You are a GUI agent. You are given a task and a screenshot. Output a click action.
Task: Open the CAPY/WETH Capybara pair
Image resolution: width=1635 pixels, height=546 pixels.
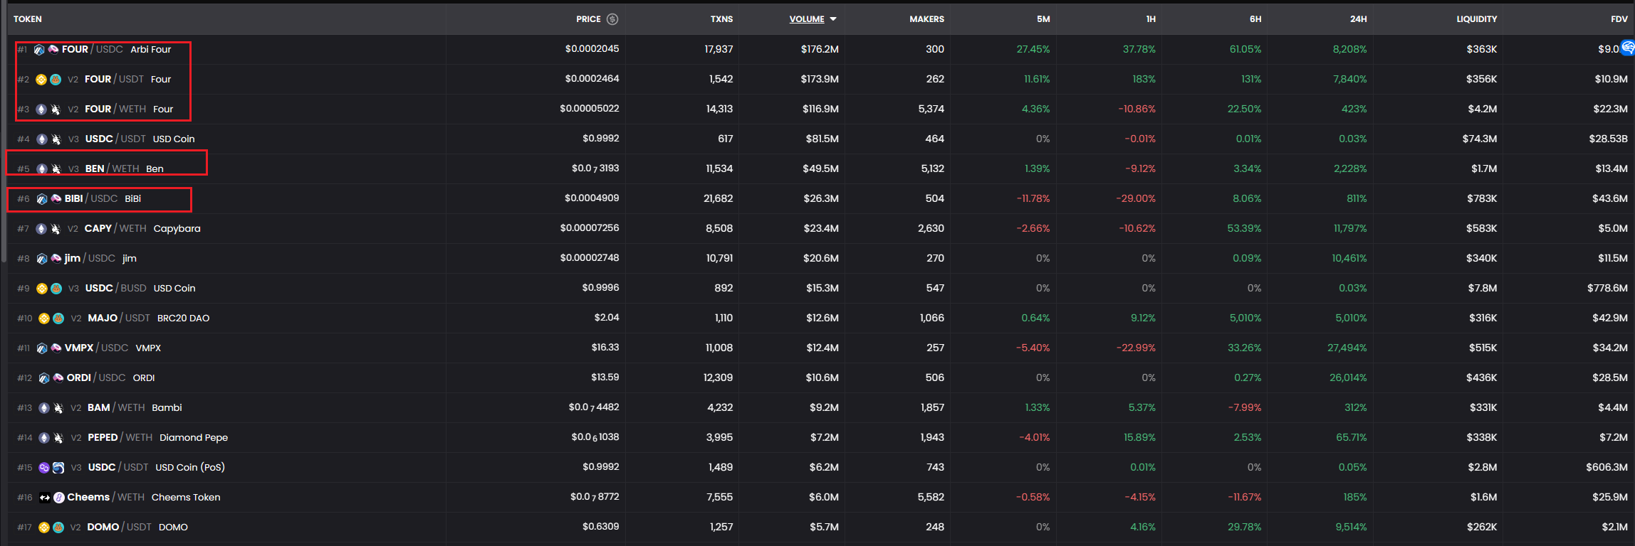[142, 229]
